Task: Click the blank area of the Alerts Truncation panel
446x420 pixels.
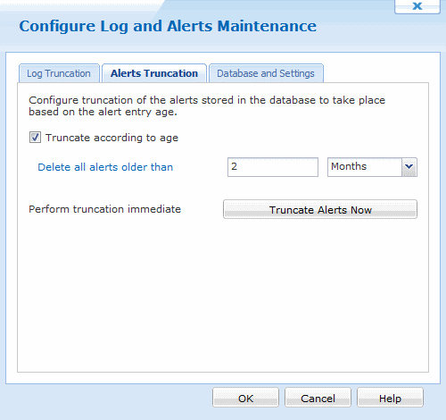Action: click(x=223, y=295)
